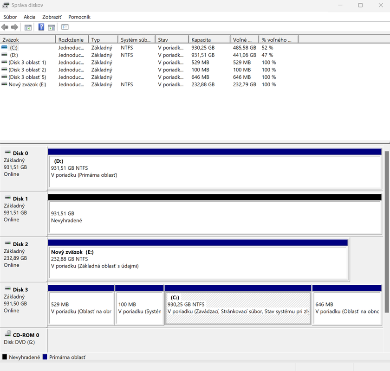The width and height of the screenshot is (390, 371).
Task: Click the 485,58 GB free space cell
Action: pyautogui.click(x=245, y=47)
